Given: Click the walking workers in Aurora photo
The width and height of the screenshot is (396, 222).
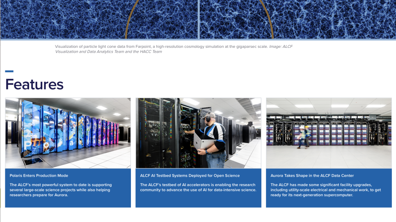Looking at the screenshot, I should 303,137.
